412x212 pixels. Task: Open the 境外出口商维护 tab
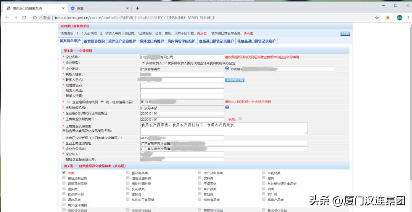(151, 41)
